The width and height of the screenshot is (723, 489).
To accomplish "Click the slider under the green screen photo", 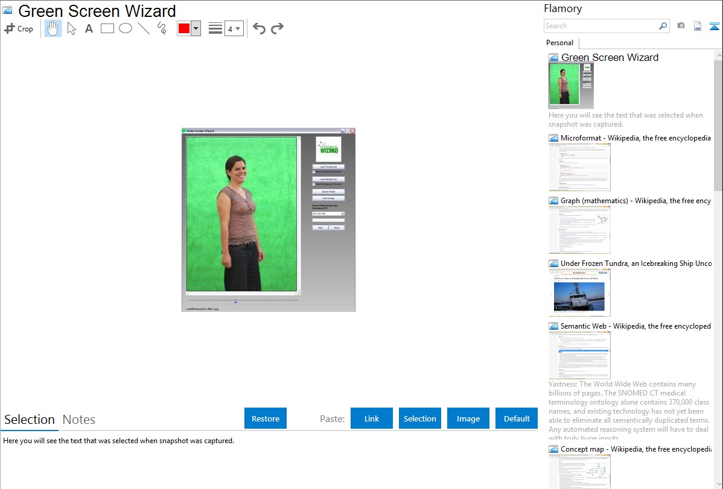I will (243, 300).
